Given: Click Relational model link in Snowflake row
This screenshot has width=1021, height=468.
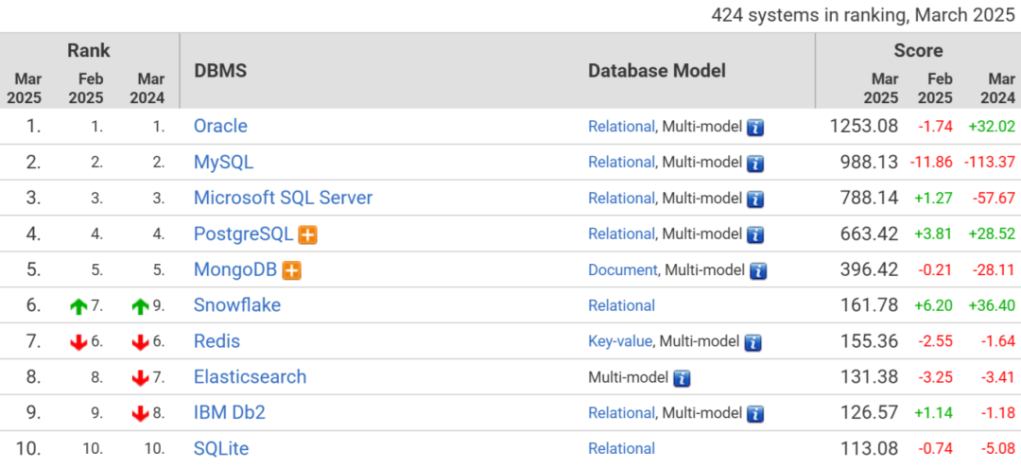Looking at the screenshot, I should point(621,305).
